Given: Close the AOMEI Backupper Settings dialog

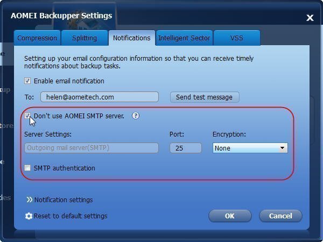Looking at the screenshot, I should click(x=310, y=18).
